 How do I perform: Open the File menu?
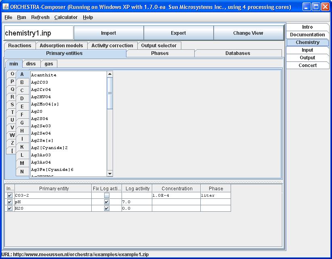[x=8, y=17]
